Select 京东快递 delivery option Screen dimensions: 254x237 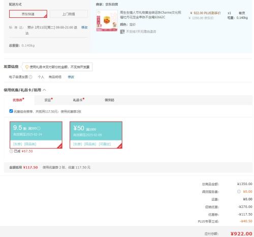[x=28, y=14]
